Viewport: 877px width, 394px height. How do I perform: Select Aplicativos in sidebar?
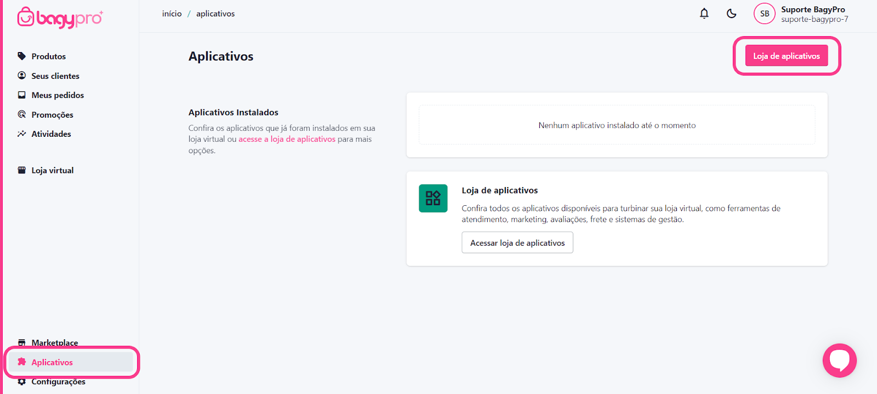pos(71,362)
